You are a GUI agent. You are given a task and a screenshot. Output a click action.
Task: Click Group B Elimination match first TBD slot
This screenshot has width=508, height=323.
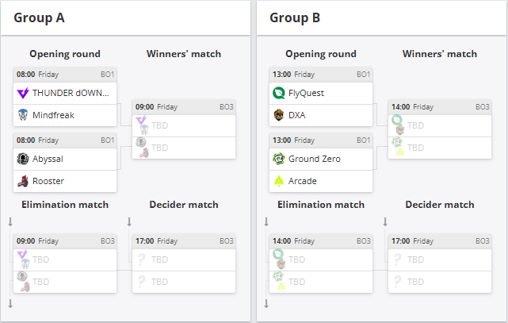(x=321, y=260)
